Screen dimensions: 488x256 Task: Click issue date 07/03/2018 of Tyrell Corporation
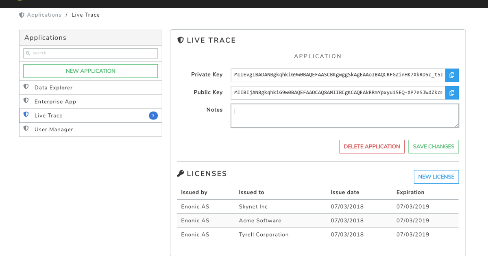(347, 235)
